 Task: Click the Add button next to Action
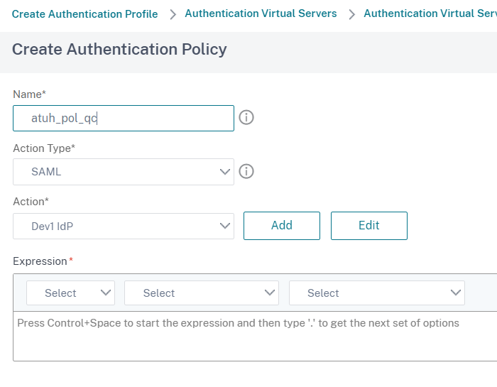[282, 226]
